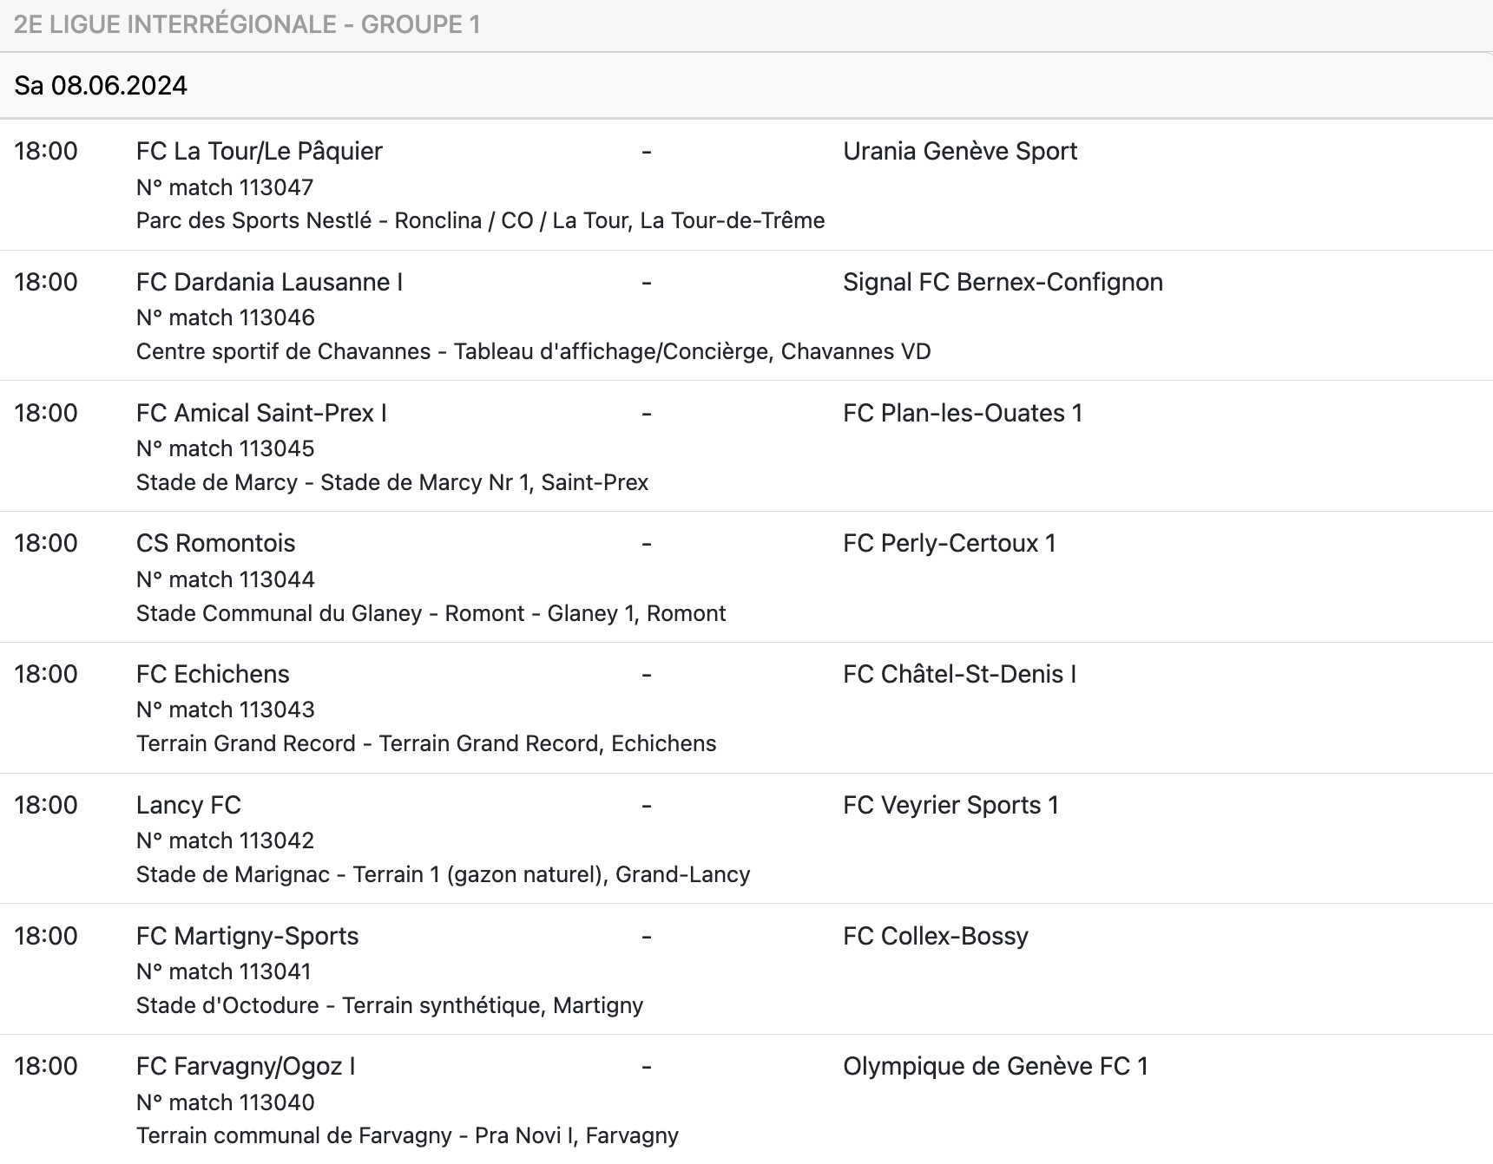The width and height of the screenshot is (1493, 1164).
Task: Open the Stade de Marignac venue line
Action: tap(443, 874)
